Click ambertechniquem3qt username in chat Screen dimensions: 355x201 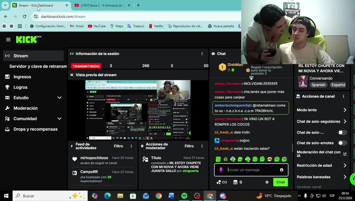233,105
